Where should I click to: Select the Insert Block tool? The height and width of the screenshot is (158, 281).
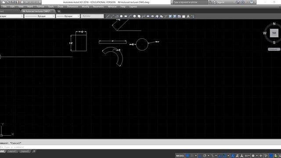tap(157, 16)
